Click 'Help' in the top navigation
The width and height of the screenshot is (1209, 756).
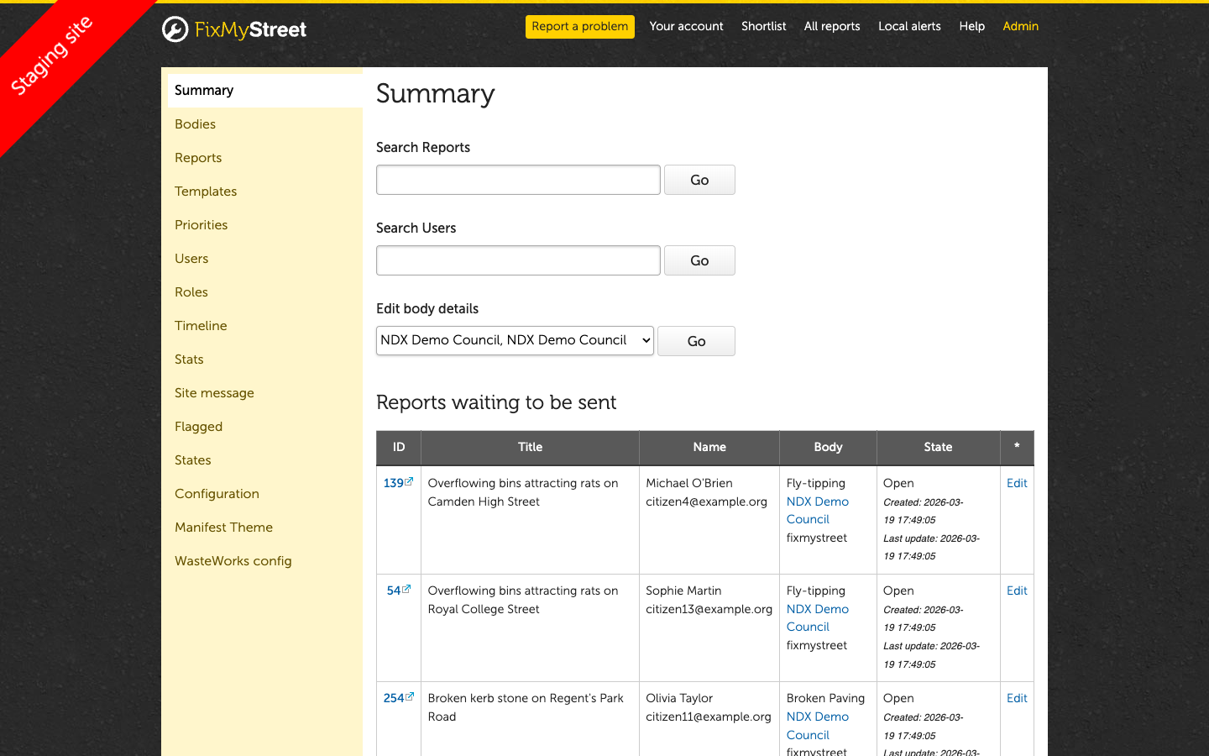(x=971, y=26)
